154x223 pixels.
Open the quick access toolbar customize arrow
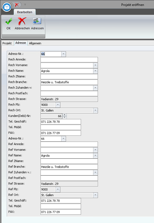[x=25, y=5]
